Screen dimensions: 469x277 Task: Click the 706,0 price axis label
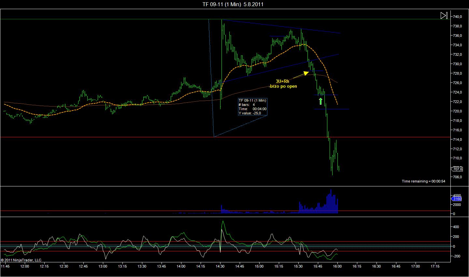(x=458, y=177)
